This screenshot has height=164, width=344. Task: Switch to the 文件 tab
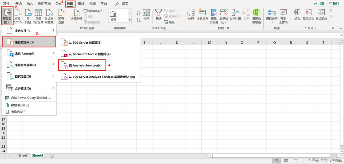pos(6,4)
